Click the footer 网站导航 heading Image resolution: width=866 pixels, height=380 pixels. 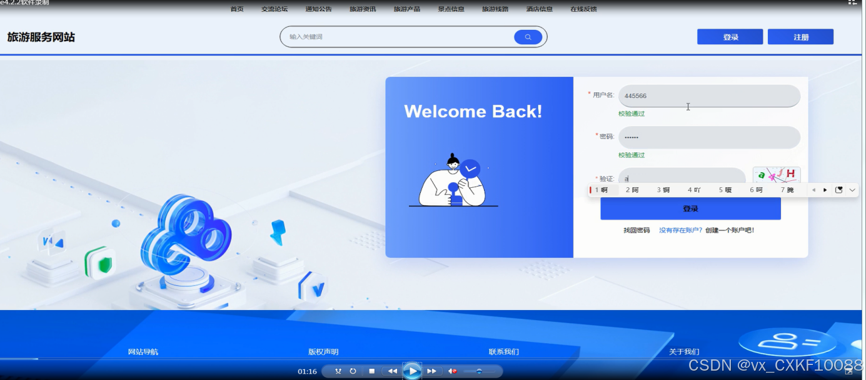point(143,352)
